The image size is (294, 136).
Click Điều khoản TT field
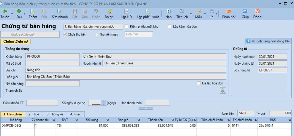tap(42, 103)
